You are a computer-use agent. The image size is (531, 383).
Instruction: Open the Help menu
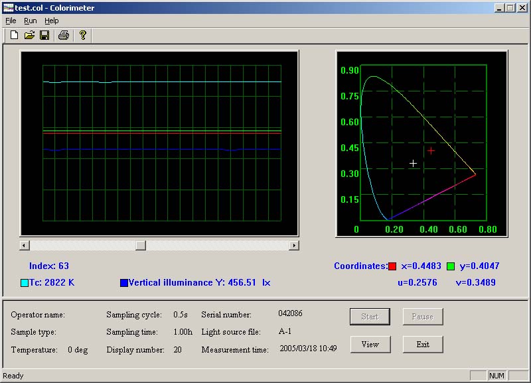pyautogui.click(x=52, y=21)
